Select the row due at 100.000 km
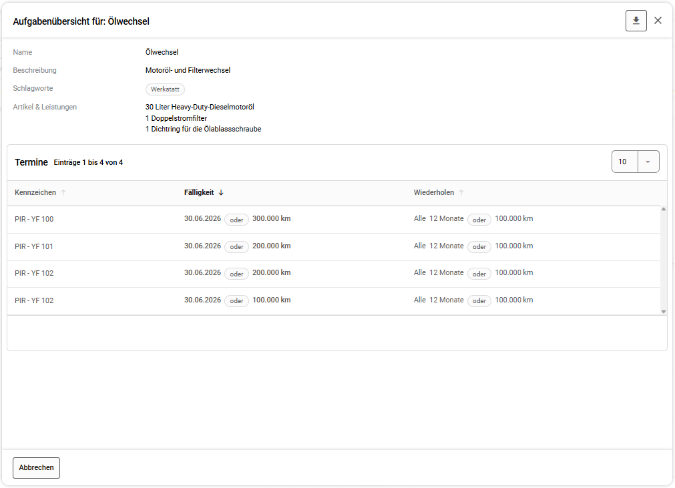Screen dimensions: 675x488 click(34, 301)
